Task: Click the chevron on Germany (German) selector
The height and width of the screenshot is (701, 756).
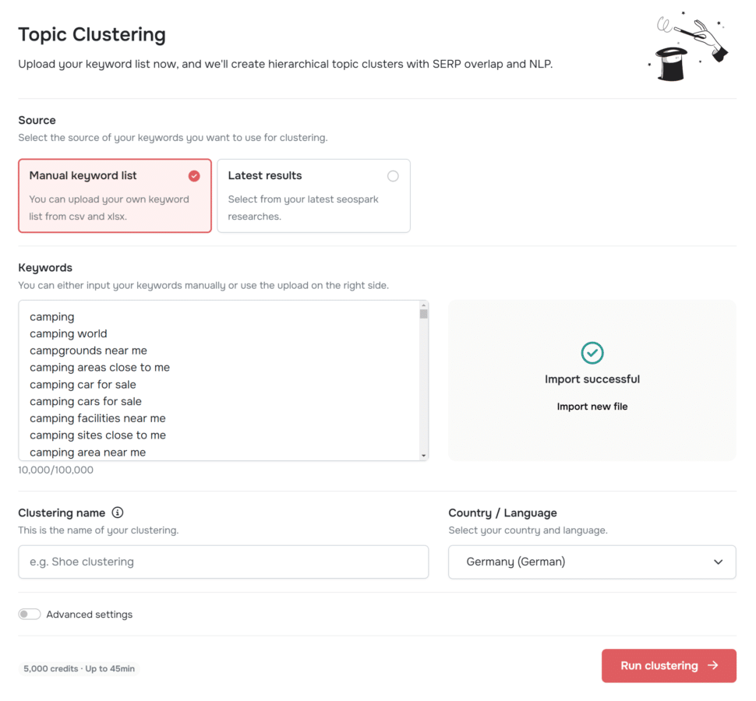Action: pyautogui.click(x=718, y=562)
